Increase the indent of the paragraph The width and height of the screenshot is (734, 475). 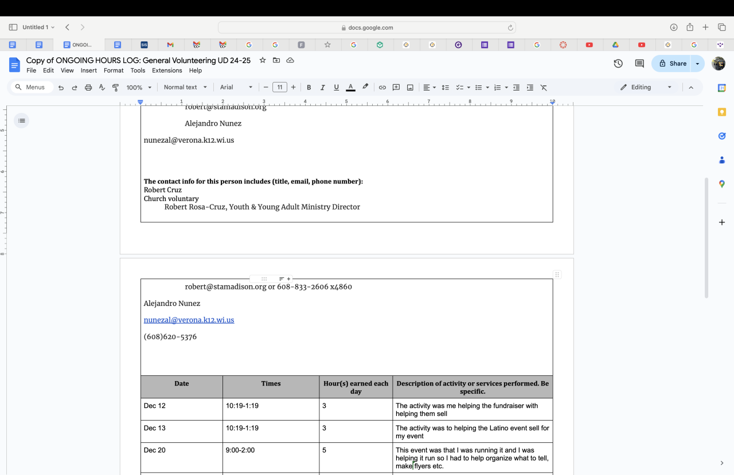click(x=530, y=88)
